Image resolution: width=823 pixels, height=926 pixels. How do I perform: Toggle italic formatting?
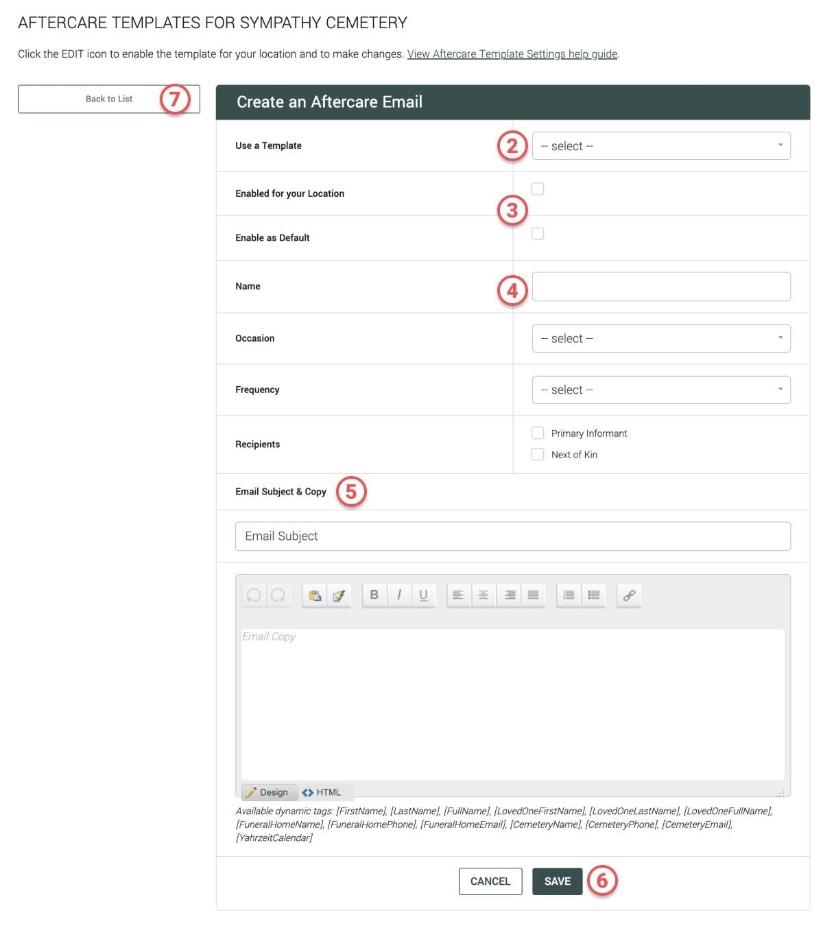click(399, 595)
